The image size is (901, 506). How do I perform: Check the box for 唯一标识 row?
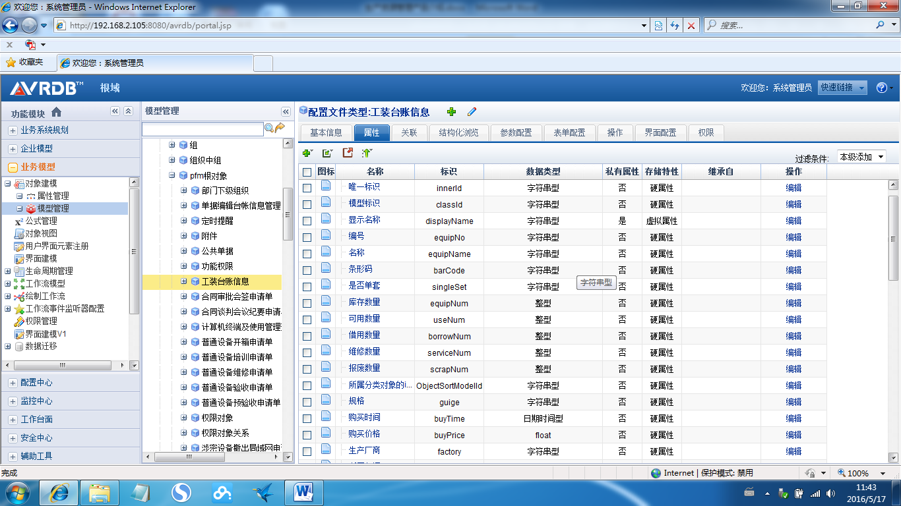point(307,188)
